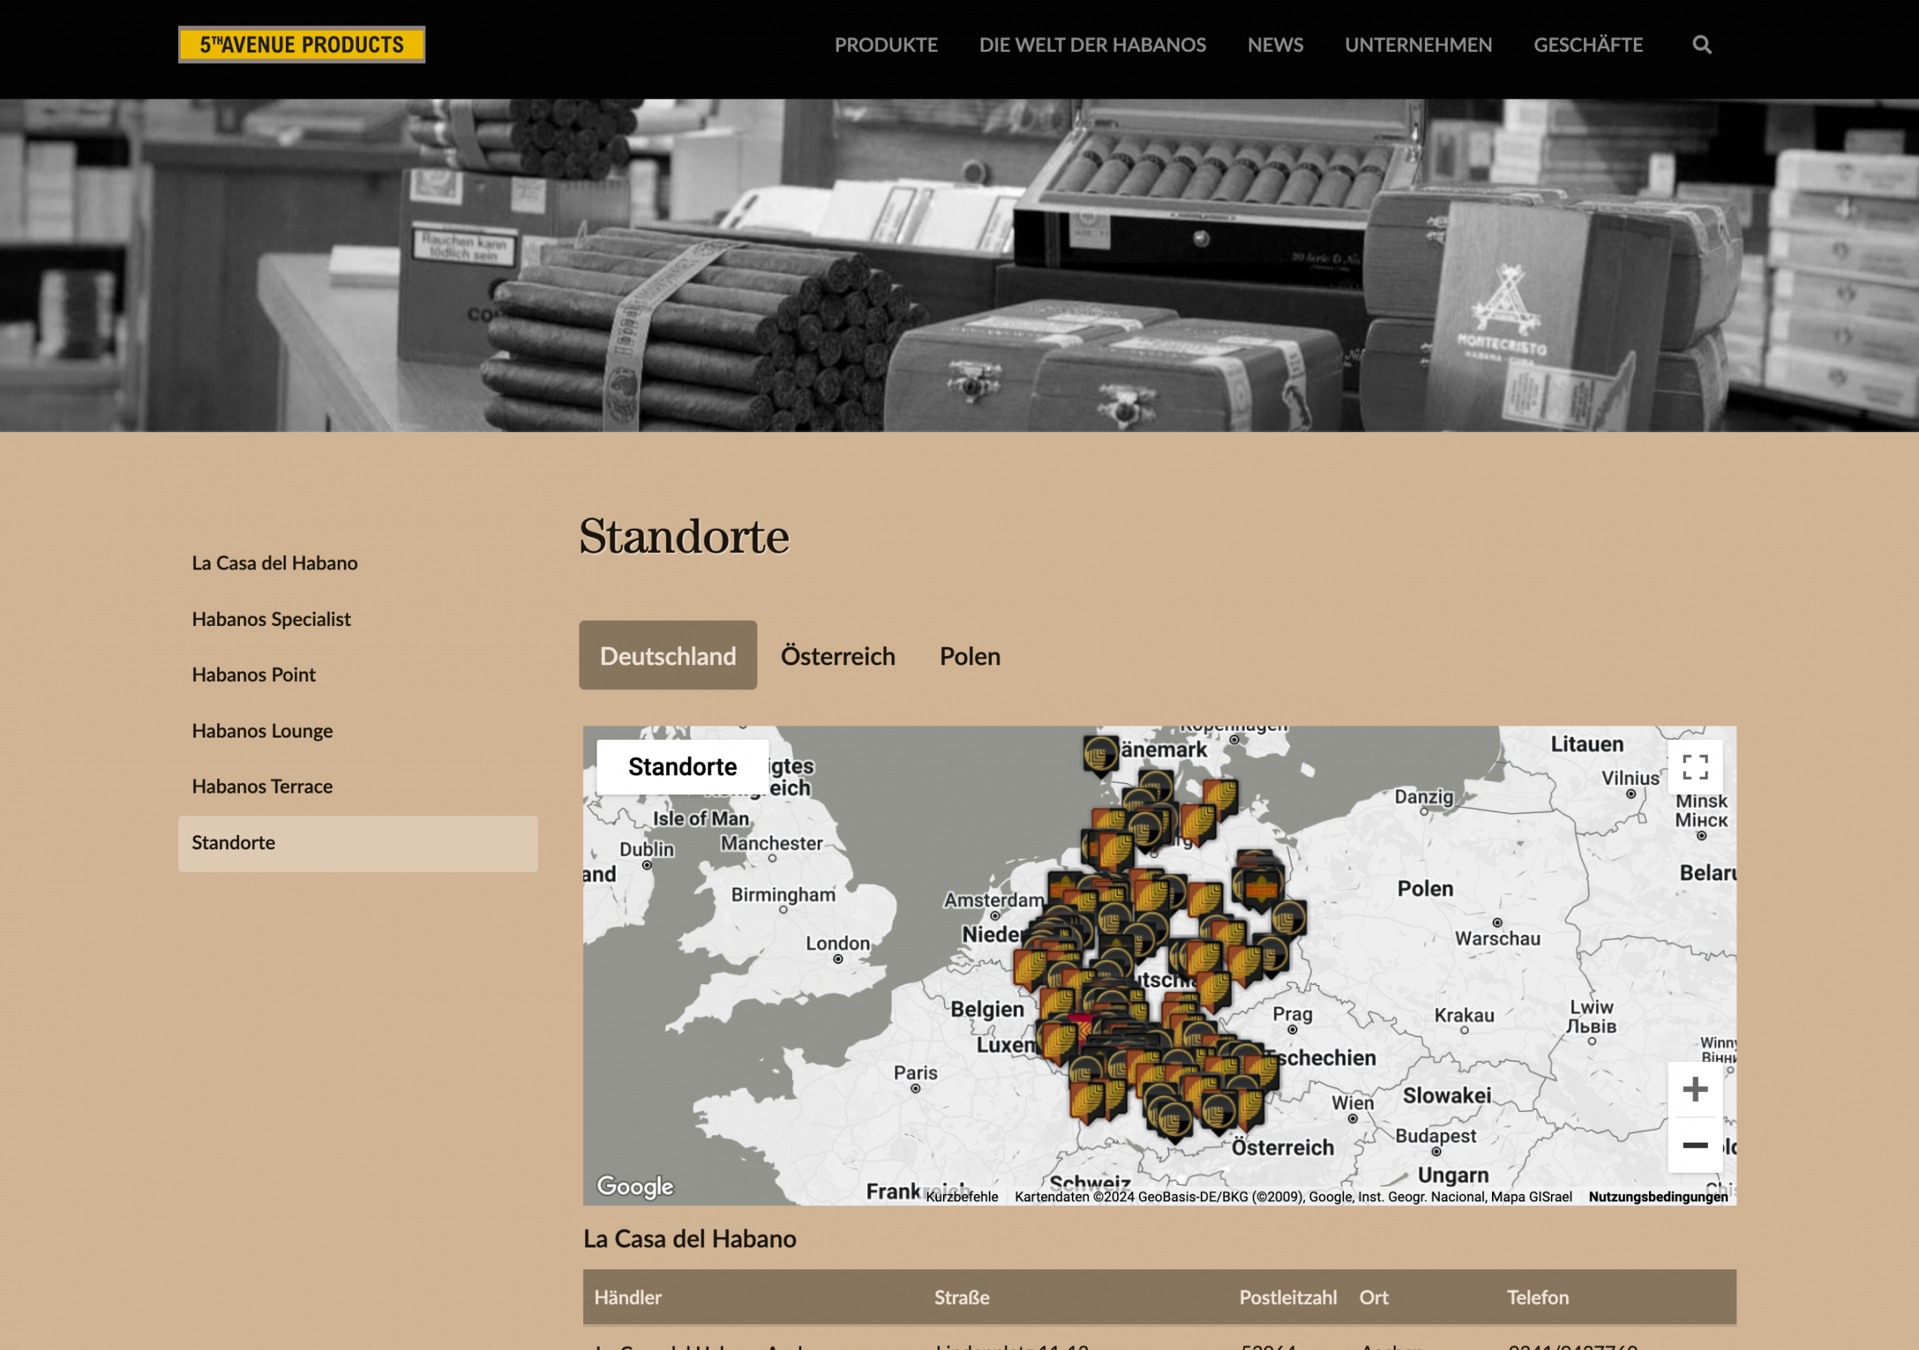
Task: Click Nutzungsbedingungen link on the map
Action: point(1657,1196)
